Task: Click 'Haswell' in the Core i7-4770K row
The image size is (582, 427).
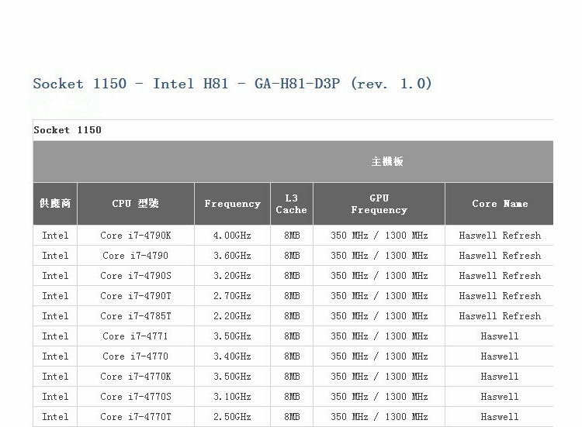Action: [x=500, y=376]
